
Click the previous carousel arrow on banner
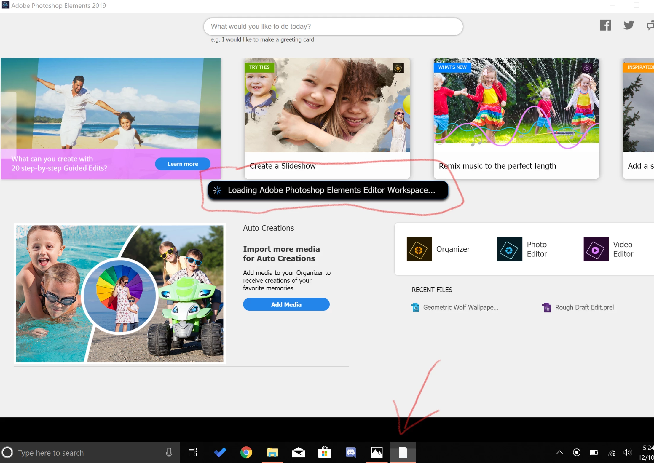click(x=8, y=124)
